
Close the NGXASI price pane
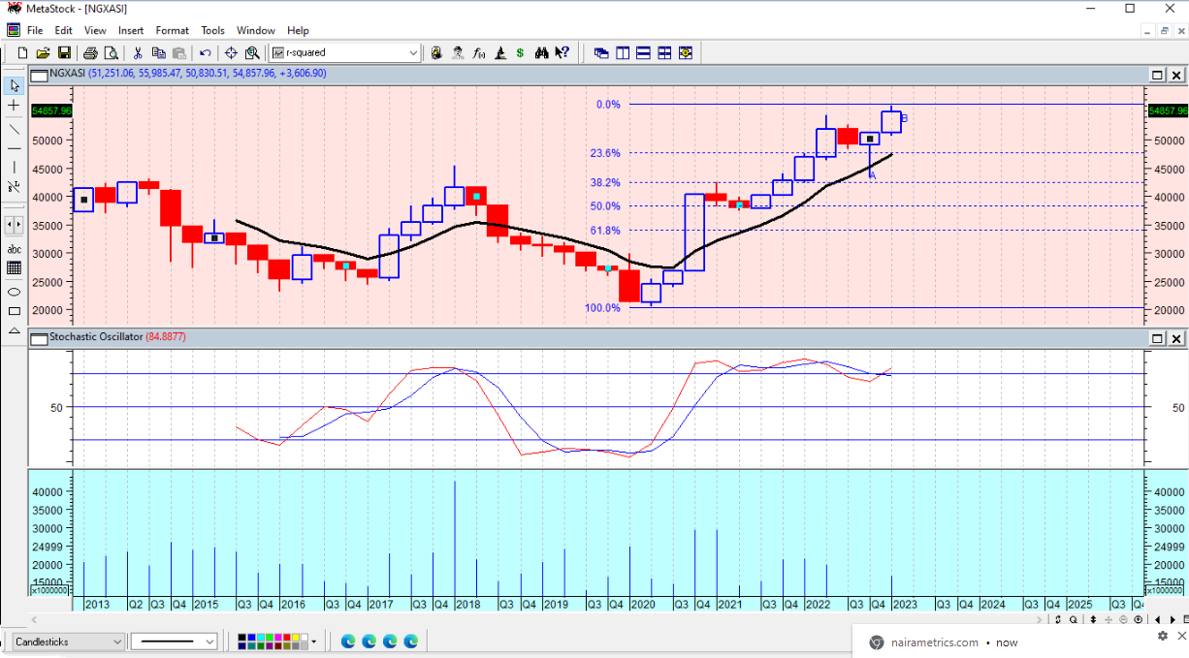(x=1177, y=75)
